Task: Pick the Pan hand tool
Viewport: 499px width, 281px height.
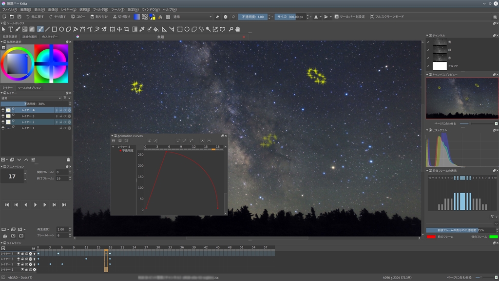Action: (x=238, y=29)
